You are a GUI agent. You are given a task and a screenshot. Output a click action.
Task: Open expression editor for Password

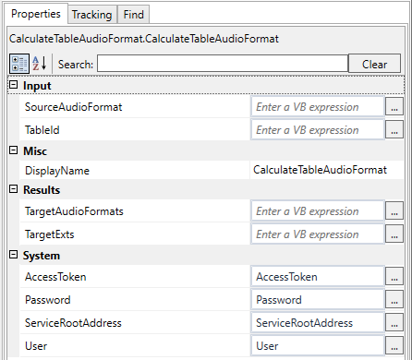(x=394, y=300)
